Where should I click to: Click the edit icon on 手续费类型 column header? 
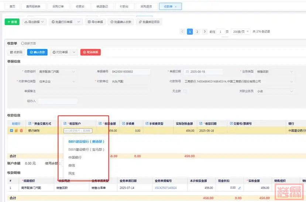(x=147, y=123)
